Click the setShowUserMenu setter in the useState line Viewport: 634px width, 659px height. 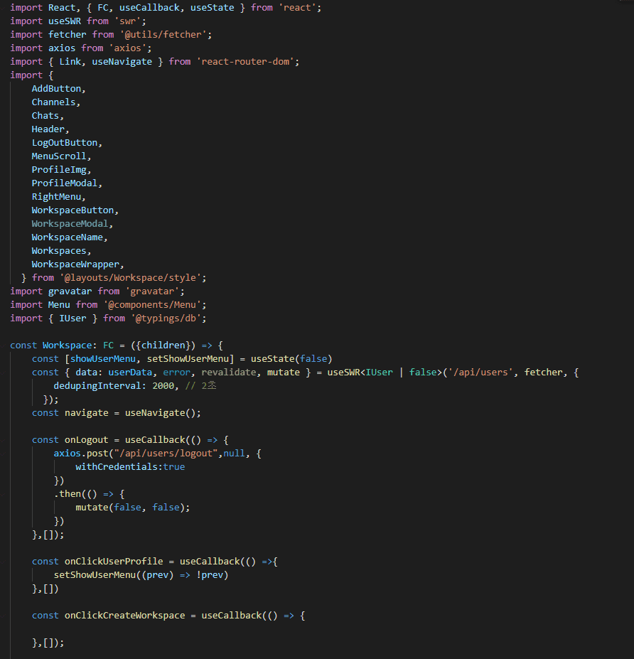pos(188,358)
